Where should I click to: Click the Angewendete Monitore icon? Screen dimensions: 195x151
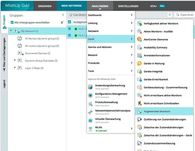(139, 111)
